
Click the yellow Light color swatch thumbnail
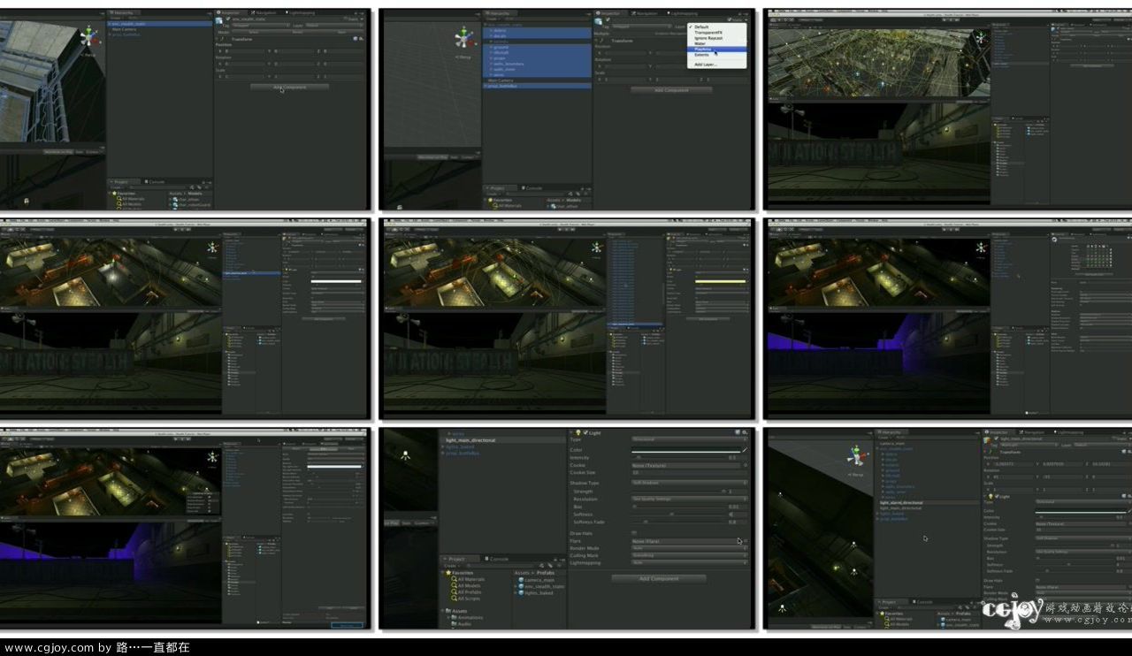pyautogui.click(x=719, y=281)
